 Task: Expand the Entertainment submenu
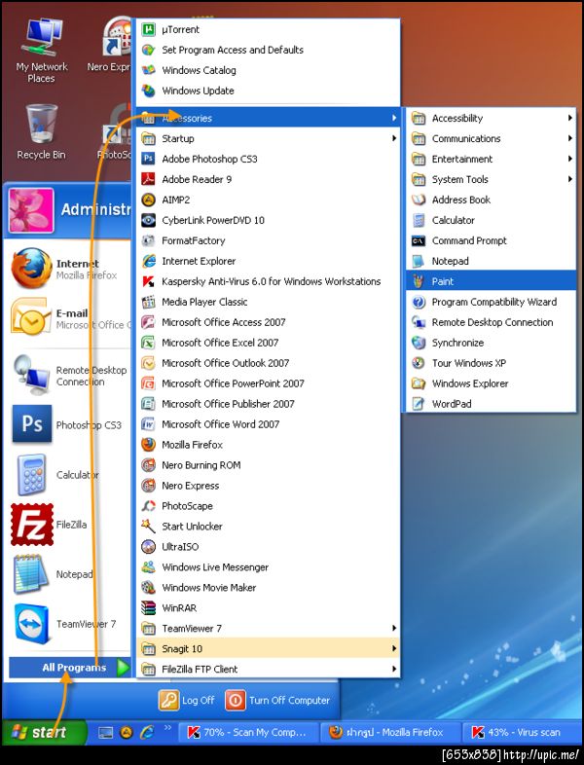pyautogui.click(x=491, y=159)
